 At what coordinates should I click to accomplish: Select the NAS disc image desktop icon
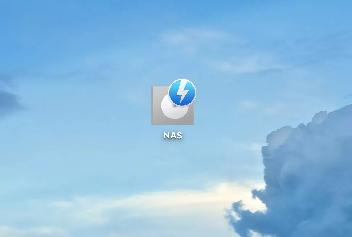click(x=173, y=102)
